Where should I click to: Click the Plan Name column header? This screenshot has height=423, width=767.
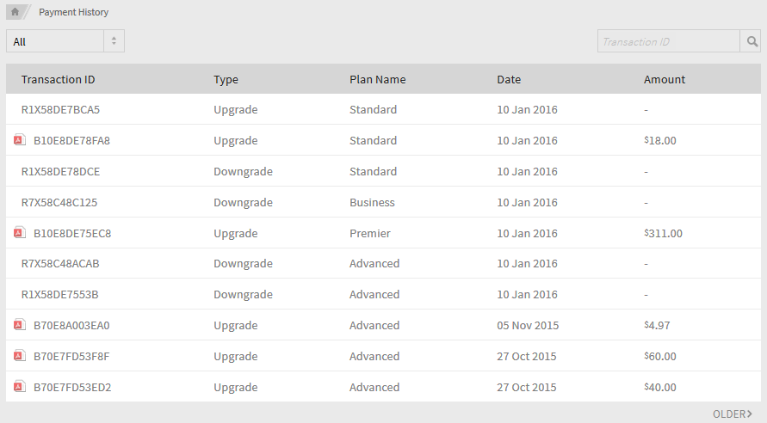[377, 79]
